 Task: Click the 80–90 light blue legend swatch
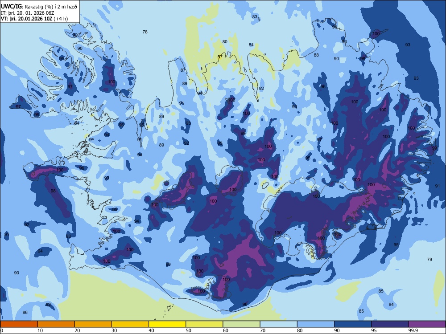[x=316, y=324]
